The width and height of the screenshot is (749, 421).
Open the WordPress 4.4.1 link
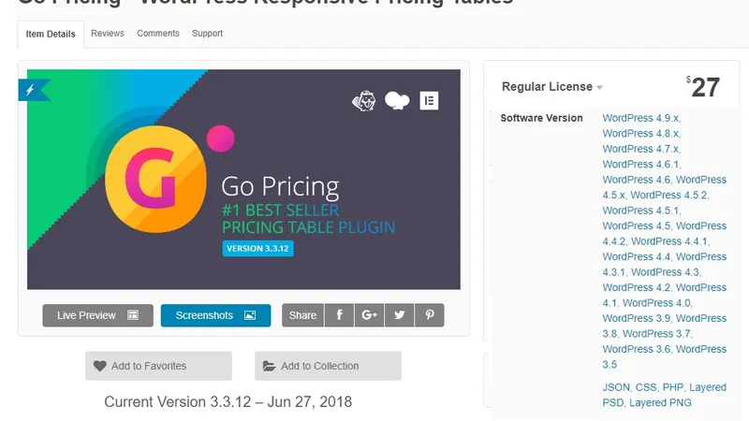click(669, 241)
